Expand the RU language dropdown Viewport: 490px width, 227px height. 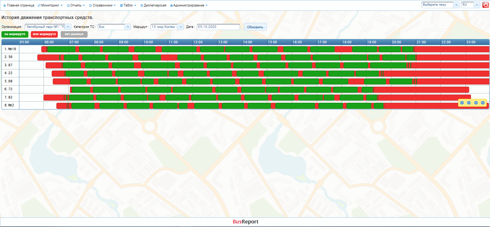[470, 5]
